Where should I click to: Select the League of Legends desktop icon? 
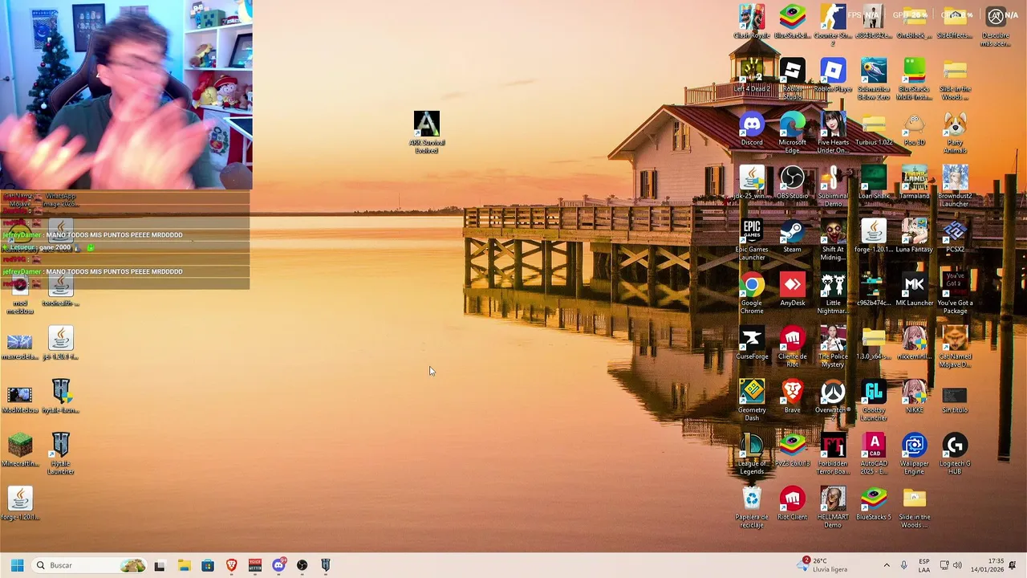pos(752,454)
